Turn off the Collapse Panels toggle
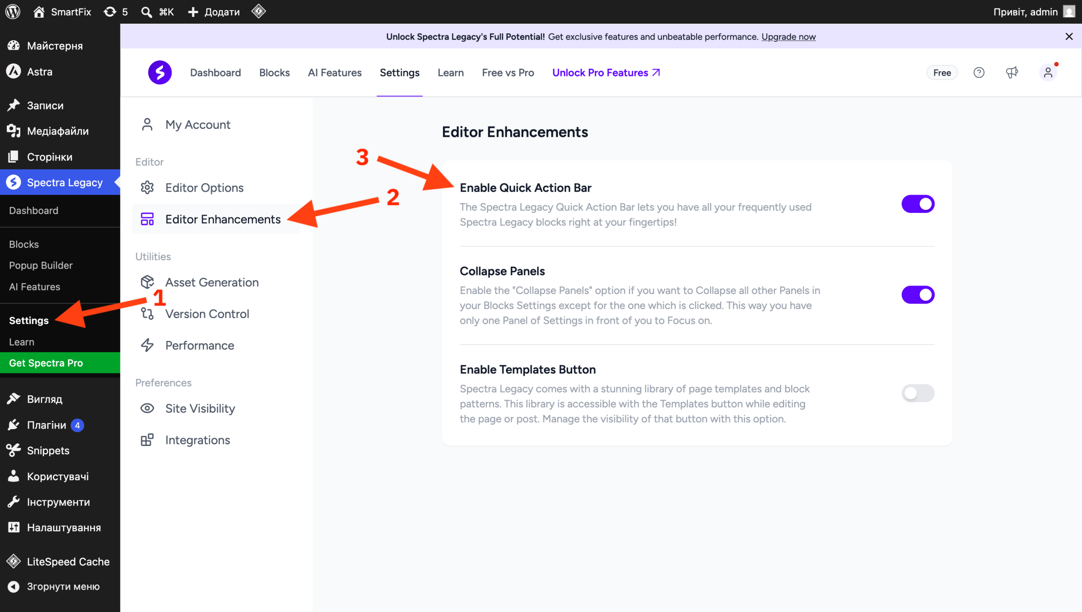Viewport: 1082px width, 612px height. pos(918,295)
